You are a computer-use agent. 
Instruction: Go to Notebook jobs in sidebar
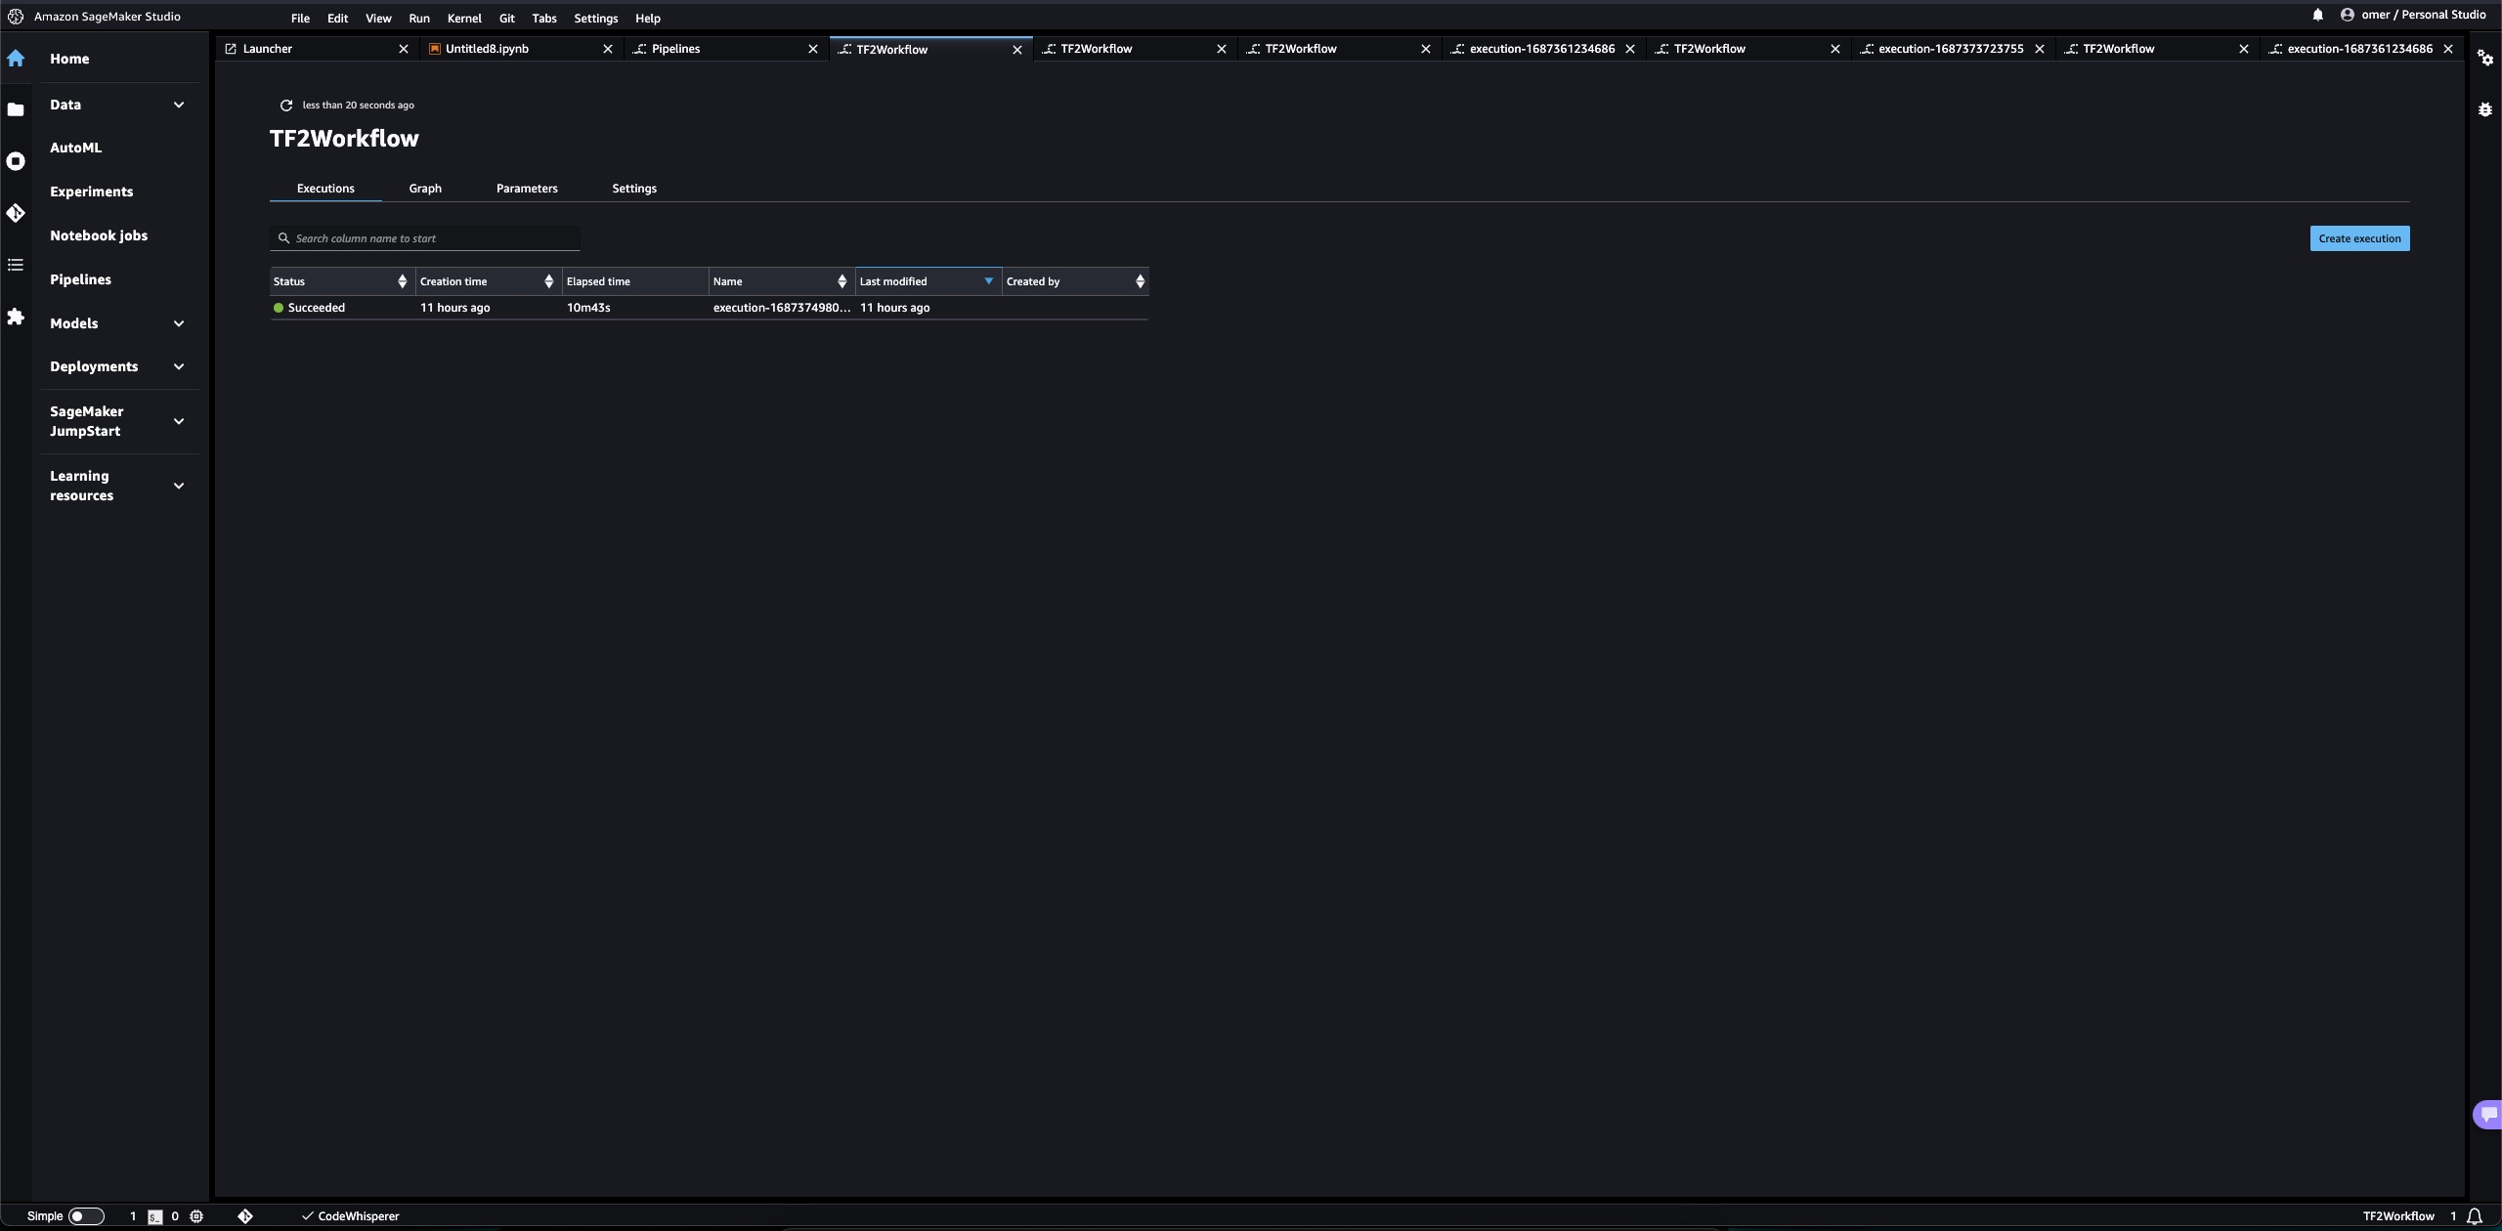click(99, 235)
